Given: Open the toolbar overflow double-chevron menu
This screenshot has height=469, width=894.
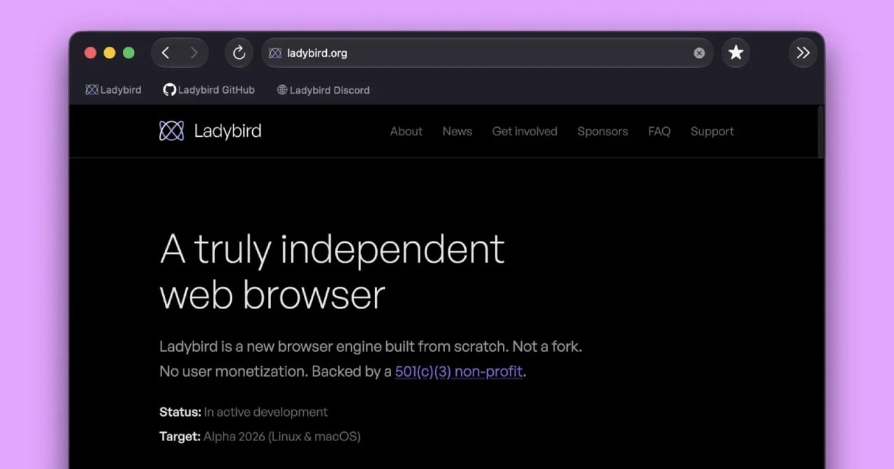Looking at the screenshot, I should tap(803, 53).
